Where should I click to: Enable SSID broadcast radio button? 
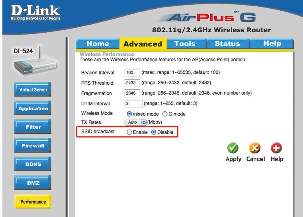129,132
